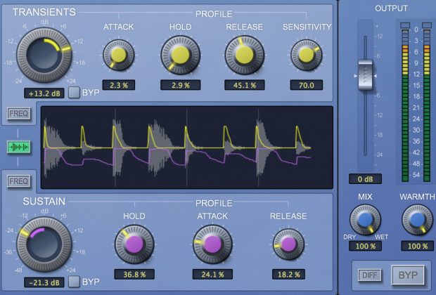Viewport: 436px width, 295px height.
Task: Click the left output clip indicator
Action: click(x=405, y=25)
